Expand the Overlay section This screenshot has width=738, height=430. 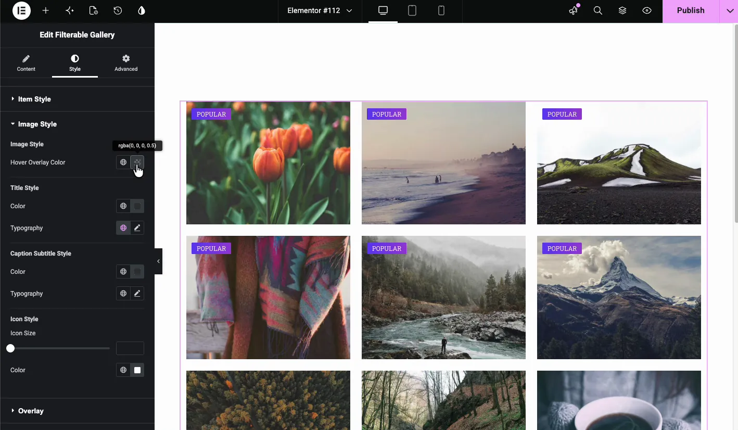pyautogui.click(x=77, y=411)
